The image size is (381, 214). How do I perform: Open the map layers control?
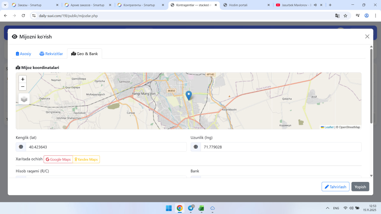[24, 99]
